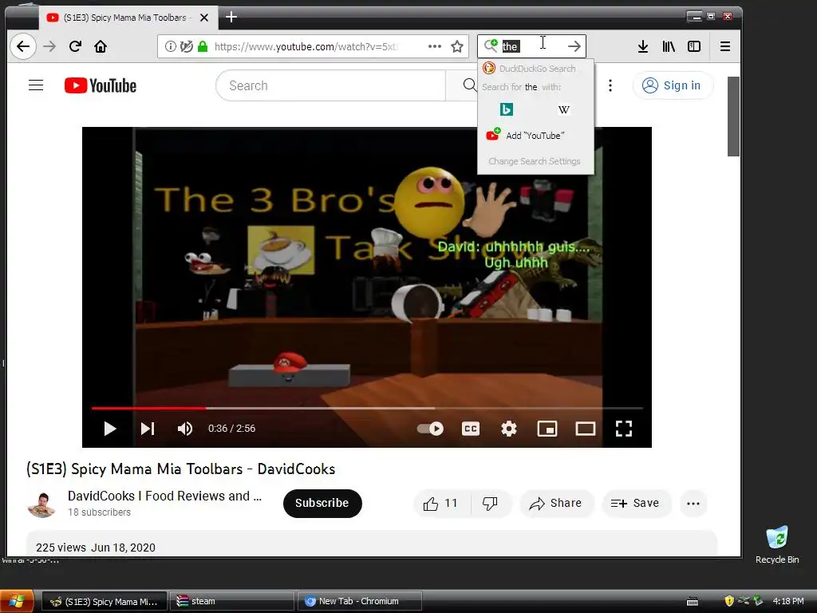This screenshot has height=613, width=817.
Task: Add "YouTube" as search engine
Action: tap(535, 136)
